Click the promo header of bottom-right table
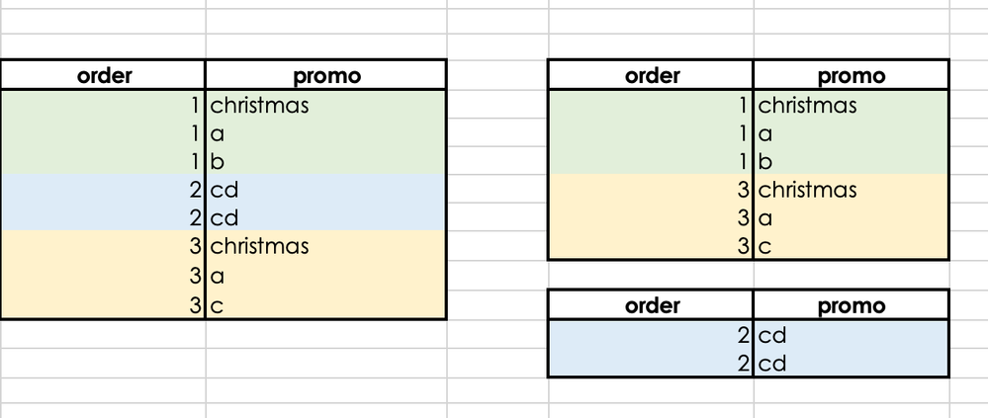Viewport: 988px width, 418px height. (851, 305)
